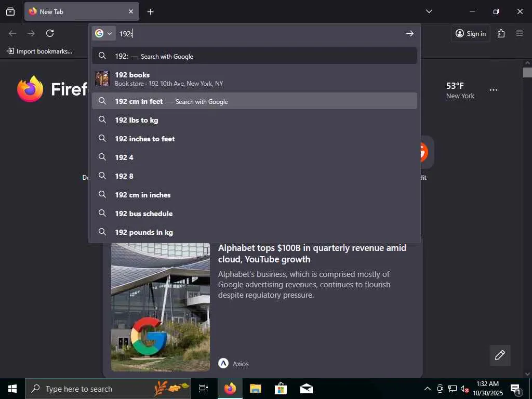Image resolution: width=532 pixels, height=399 pixels.
Task: Click the Meet Now camera tray icon
Action: [440, 389]
